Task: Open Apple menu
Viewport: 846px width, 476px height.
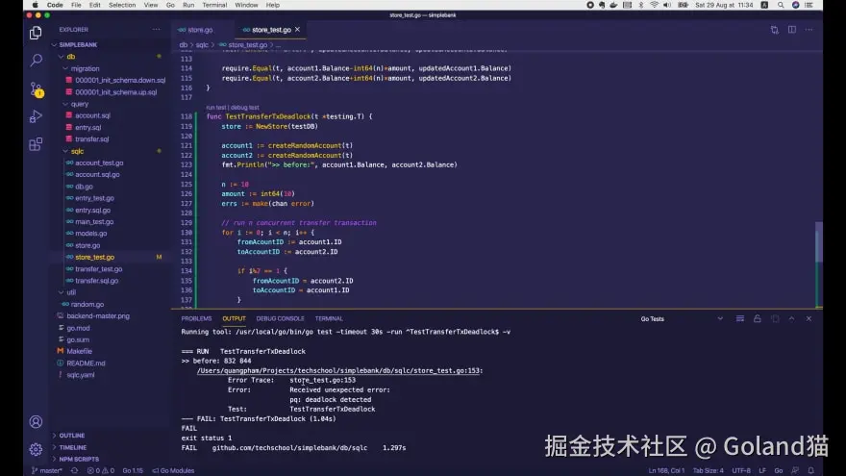Action: tap(35, 5)
